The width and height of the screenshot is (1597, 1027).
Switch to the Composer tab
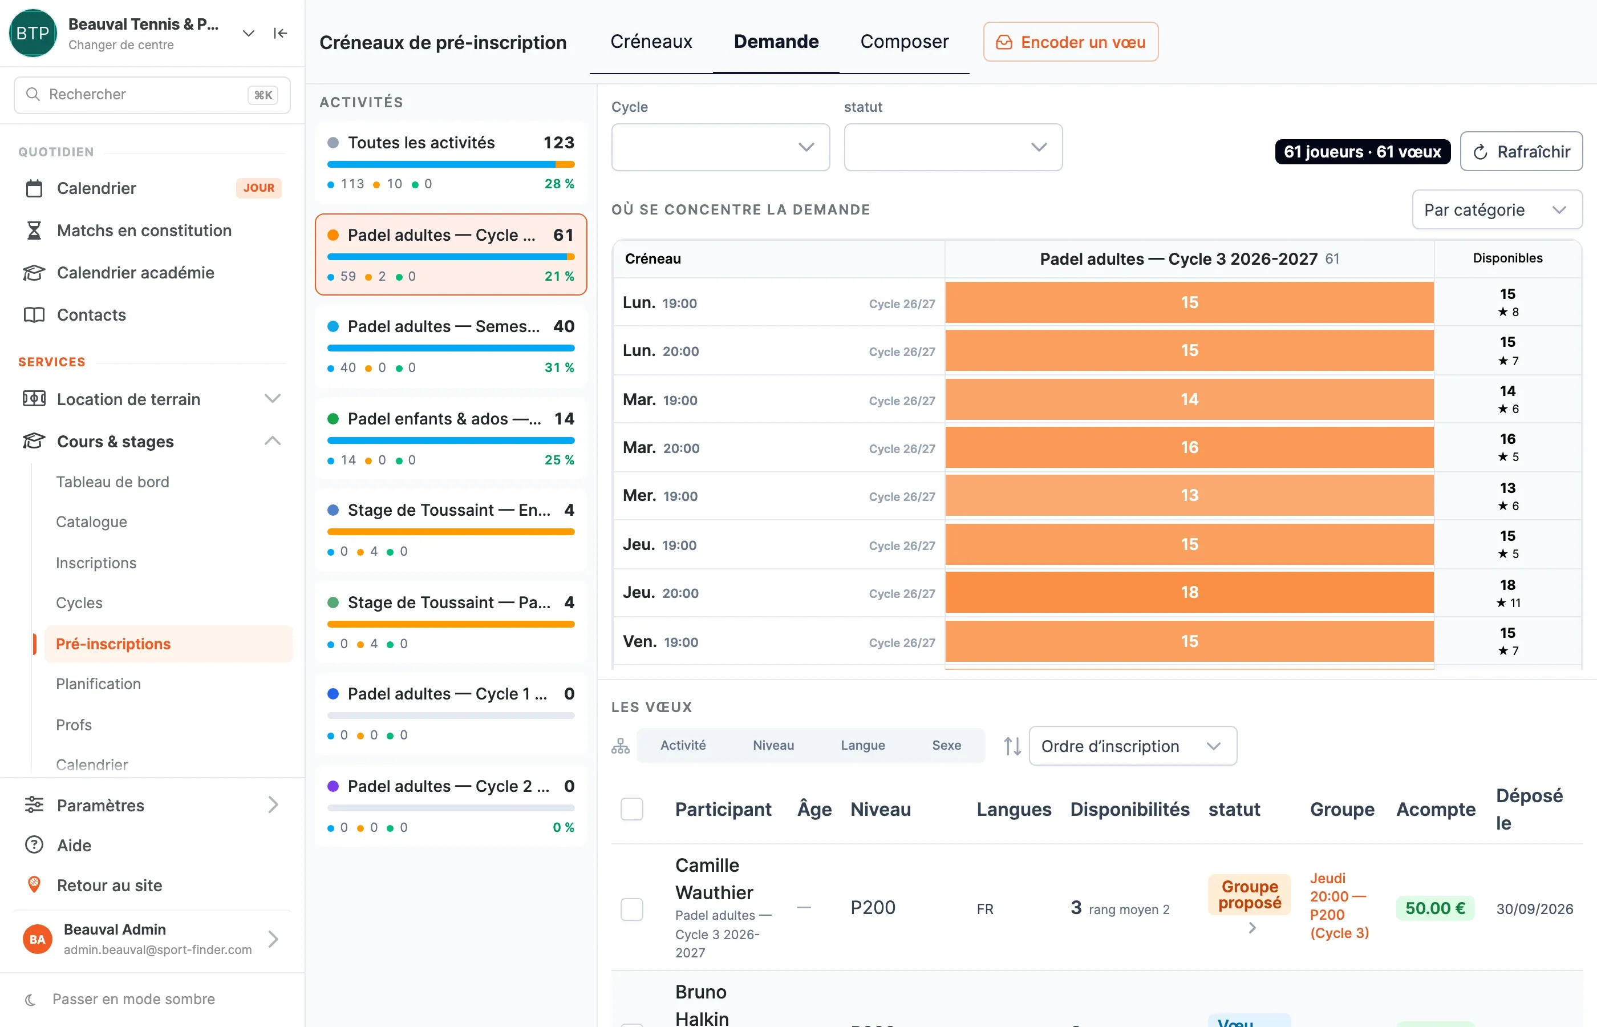[905, 42]
